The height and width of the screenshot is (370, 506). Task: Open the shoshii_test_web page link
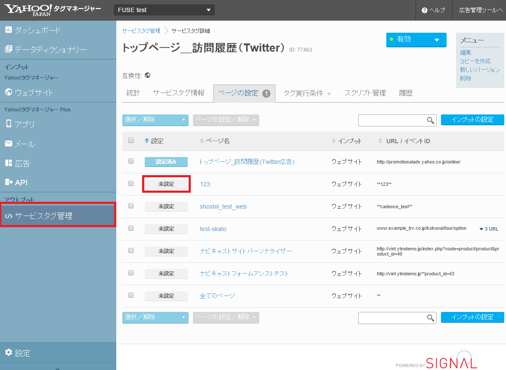tap(223, 207)
